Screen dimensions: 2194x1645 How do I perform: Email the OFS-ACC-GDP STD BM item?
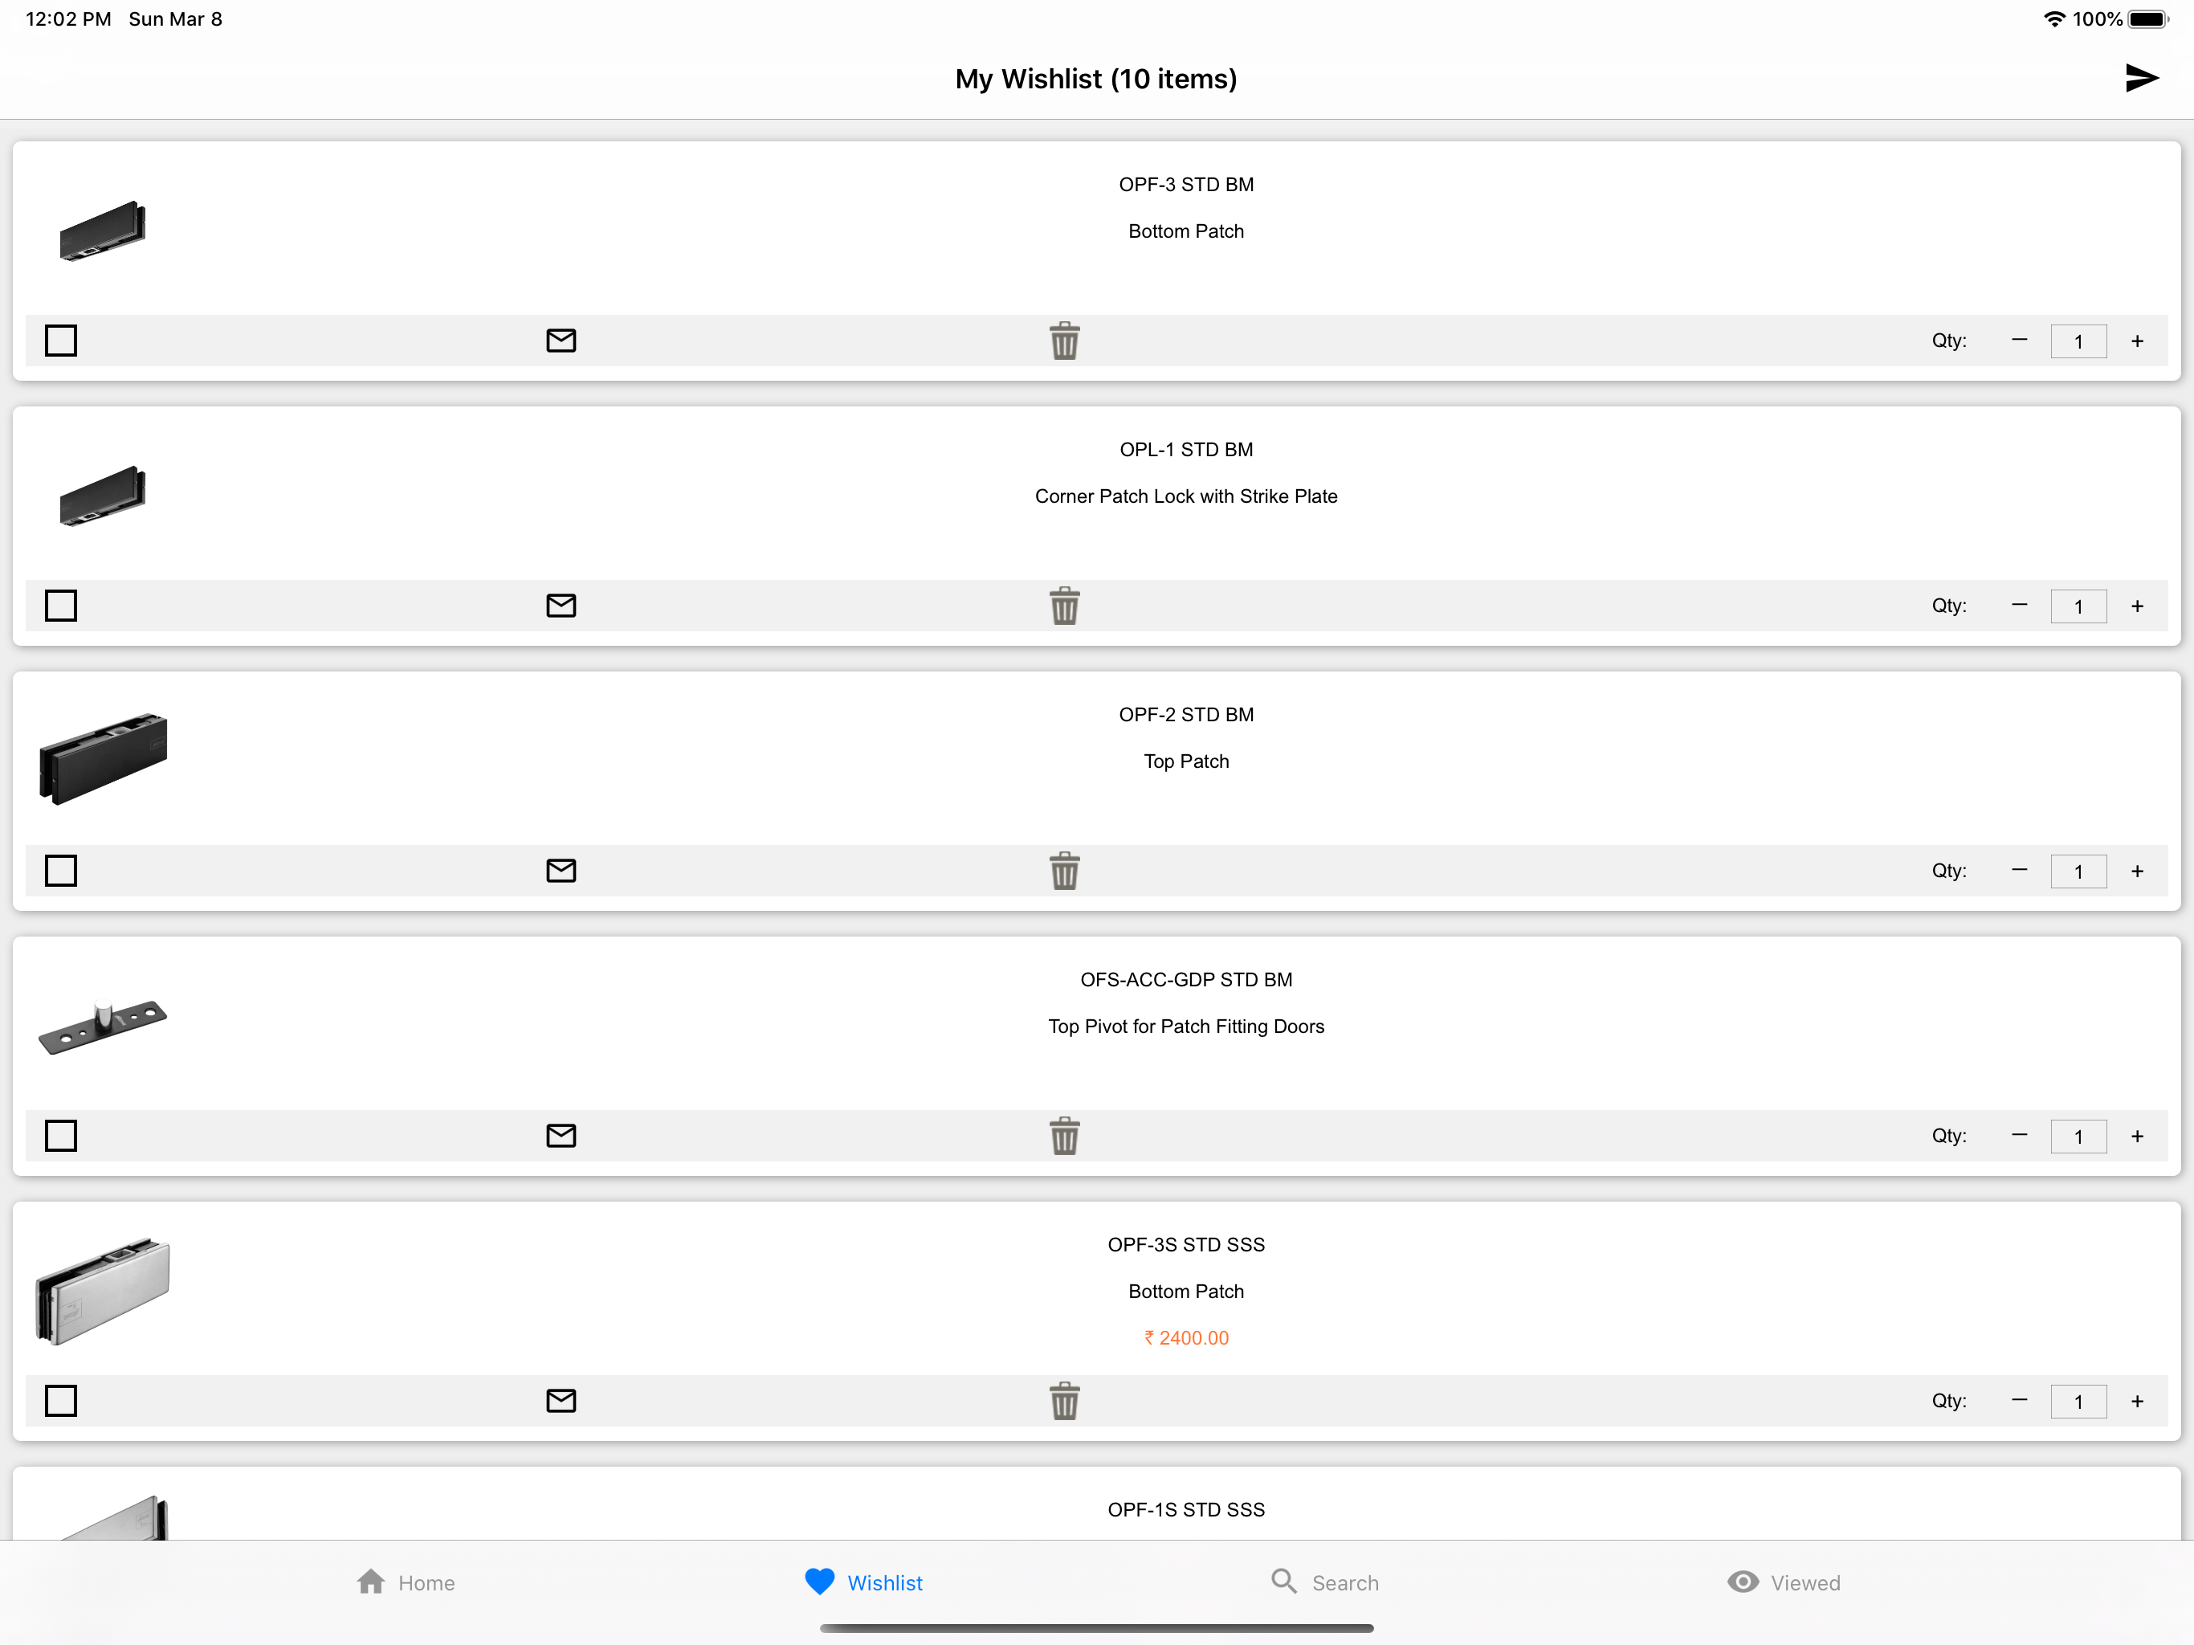561,1135
